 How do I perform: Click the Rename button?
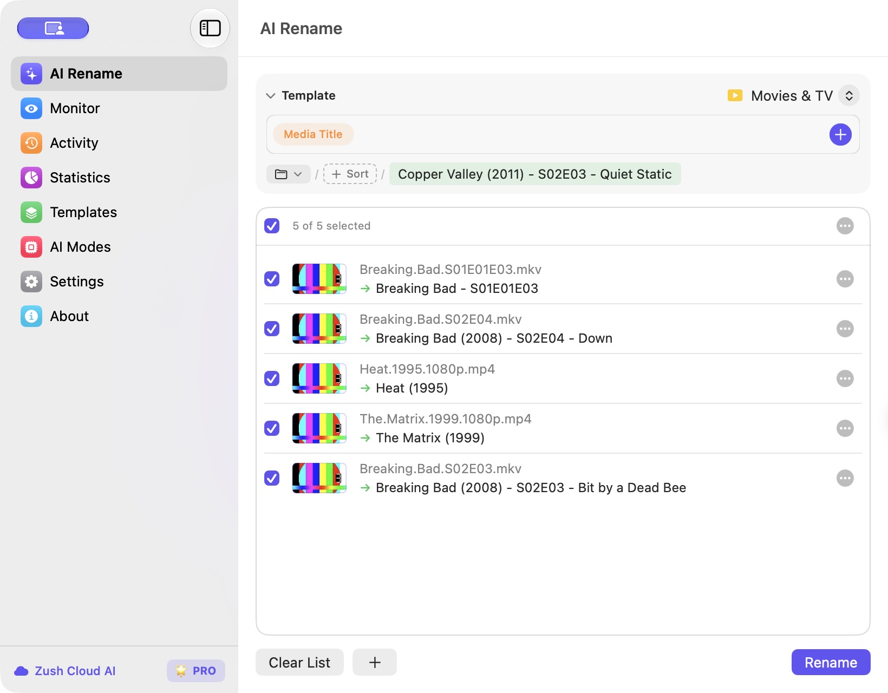click(x=831, y=662)
